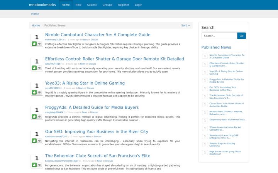This screenshot has width=278, height=173.
Task: Focus the Search input field
Action: (x=219, y=36)
